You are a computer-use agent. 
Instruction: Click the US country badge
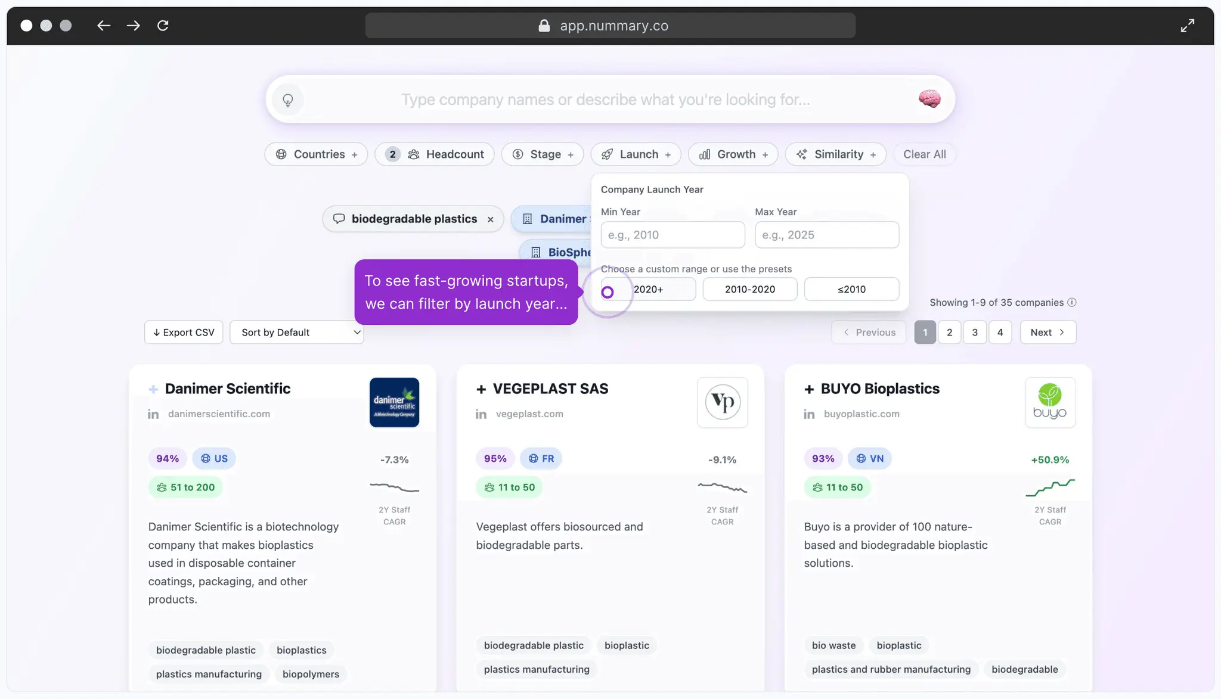pos(214,458)
